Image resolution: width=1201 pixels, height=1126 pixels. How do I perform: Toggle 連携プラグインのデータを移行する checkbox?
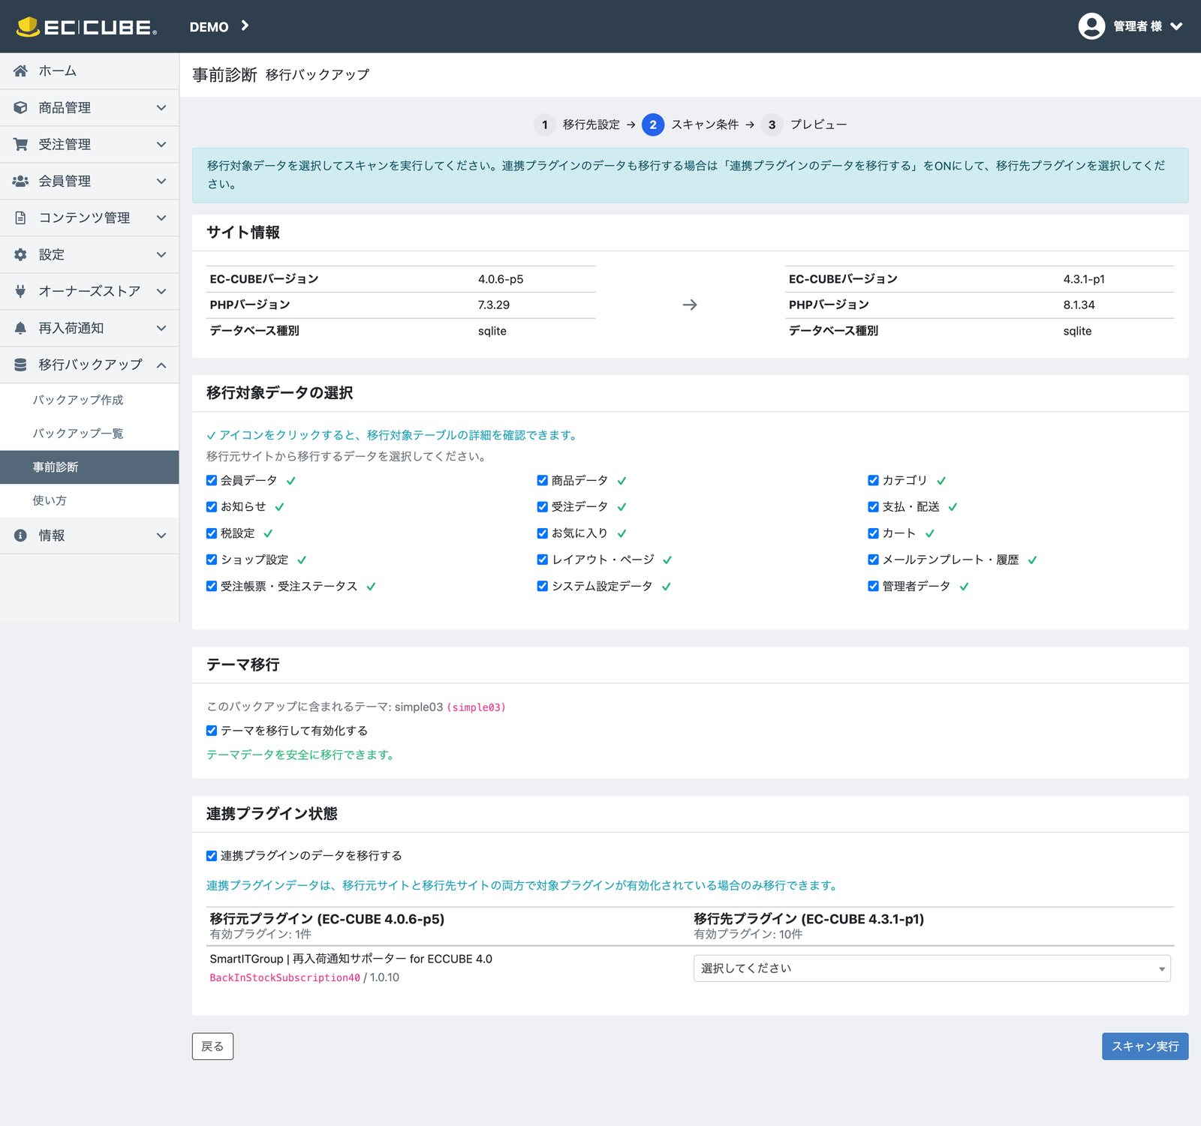click(212, 856)
